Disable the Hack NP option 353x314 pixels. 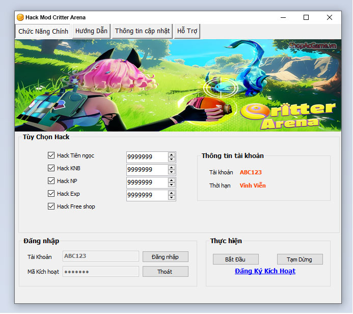[51, 181]
